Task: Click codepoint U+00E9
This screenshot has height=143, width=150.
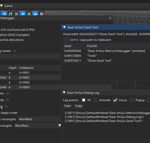Action: [24, 87]
